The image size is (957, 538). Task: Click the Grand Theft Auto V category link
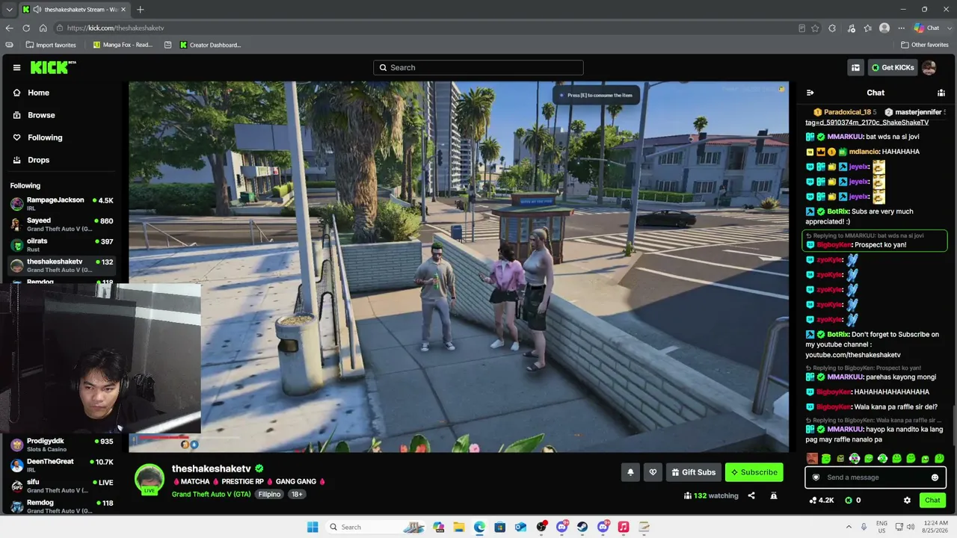(x=212, y=495)
